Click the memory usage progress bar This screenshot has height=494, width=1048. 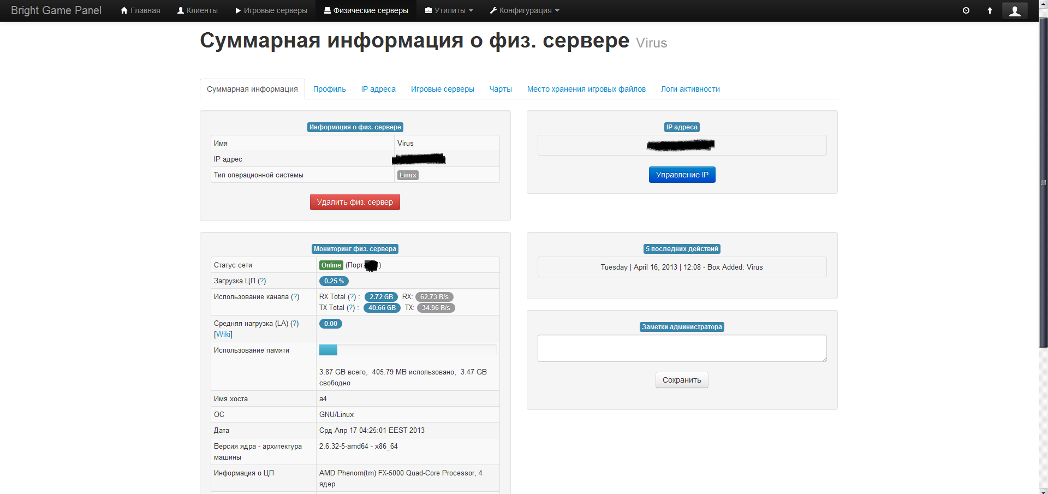click(408, 350)
